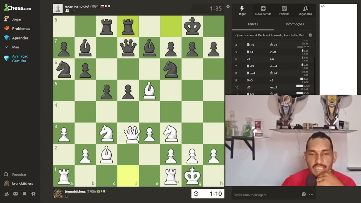Jump to move 10 d5 by white
This screenshot has height=203, width=361.
click(248, 87)
